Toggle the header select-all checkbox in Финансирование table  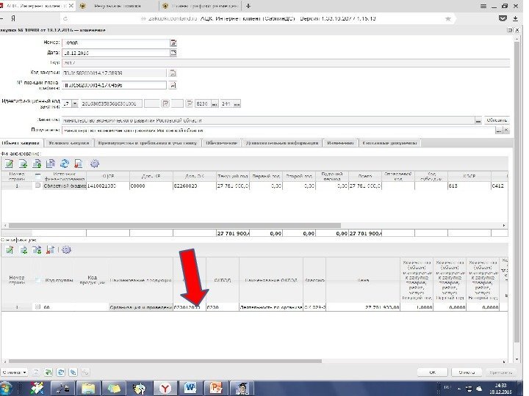[37, 176]
